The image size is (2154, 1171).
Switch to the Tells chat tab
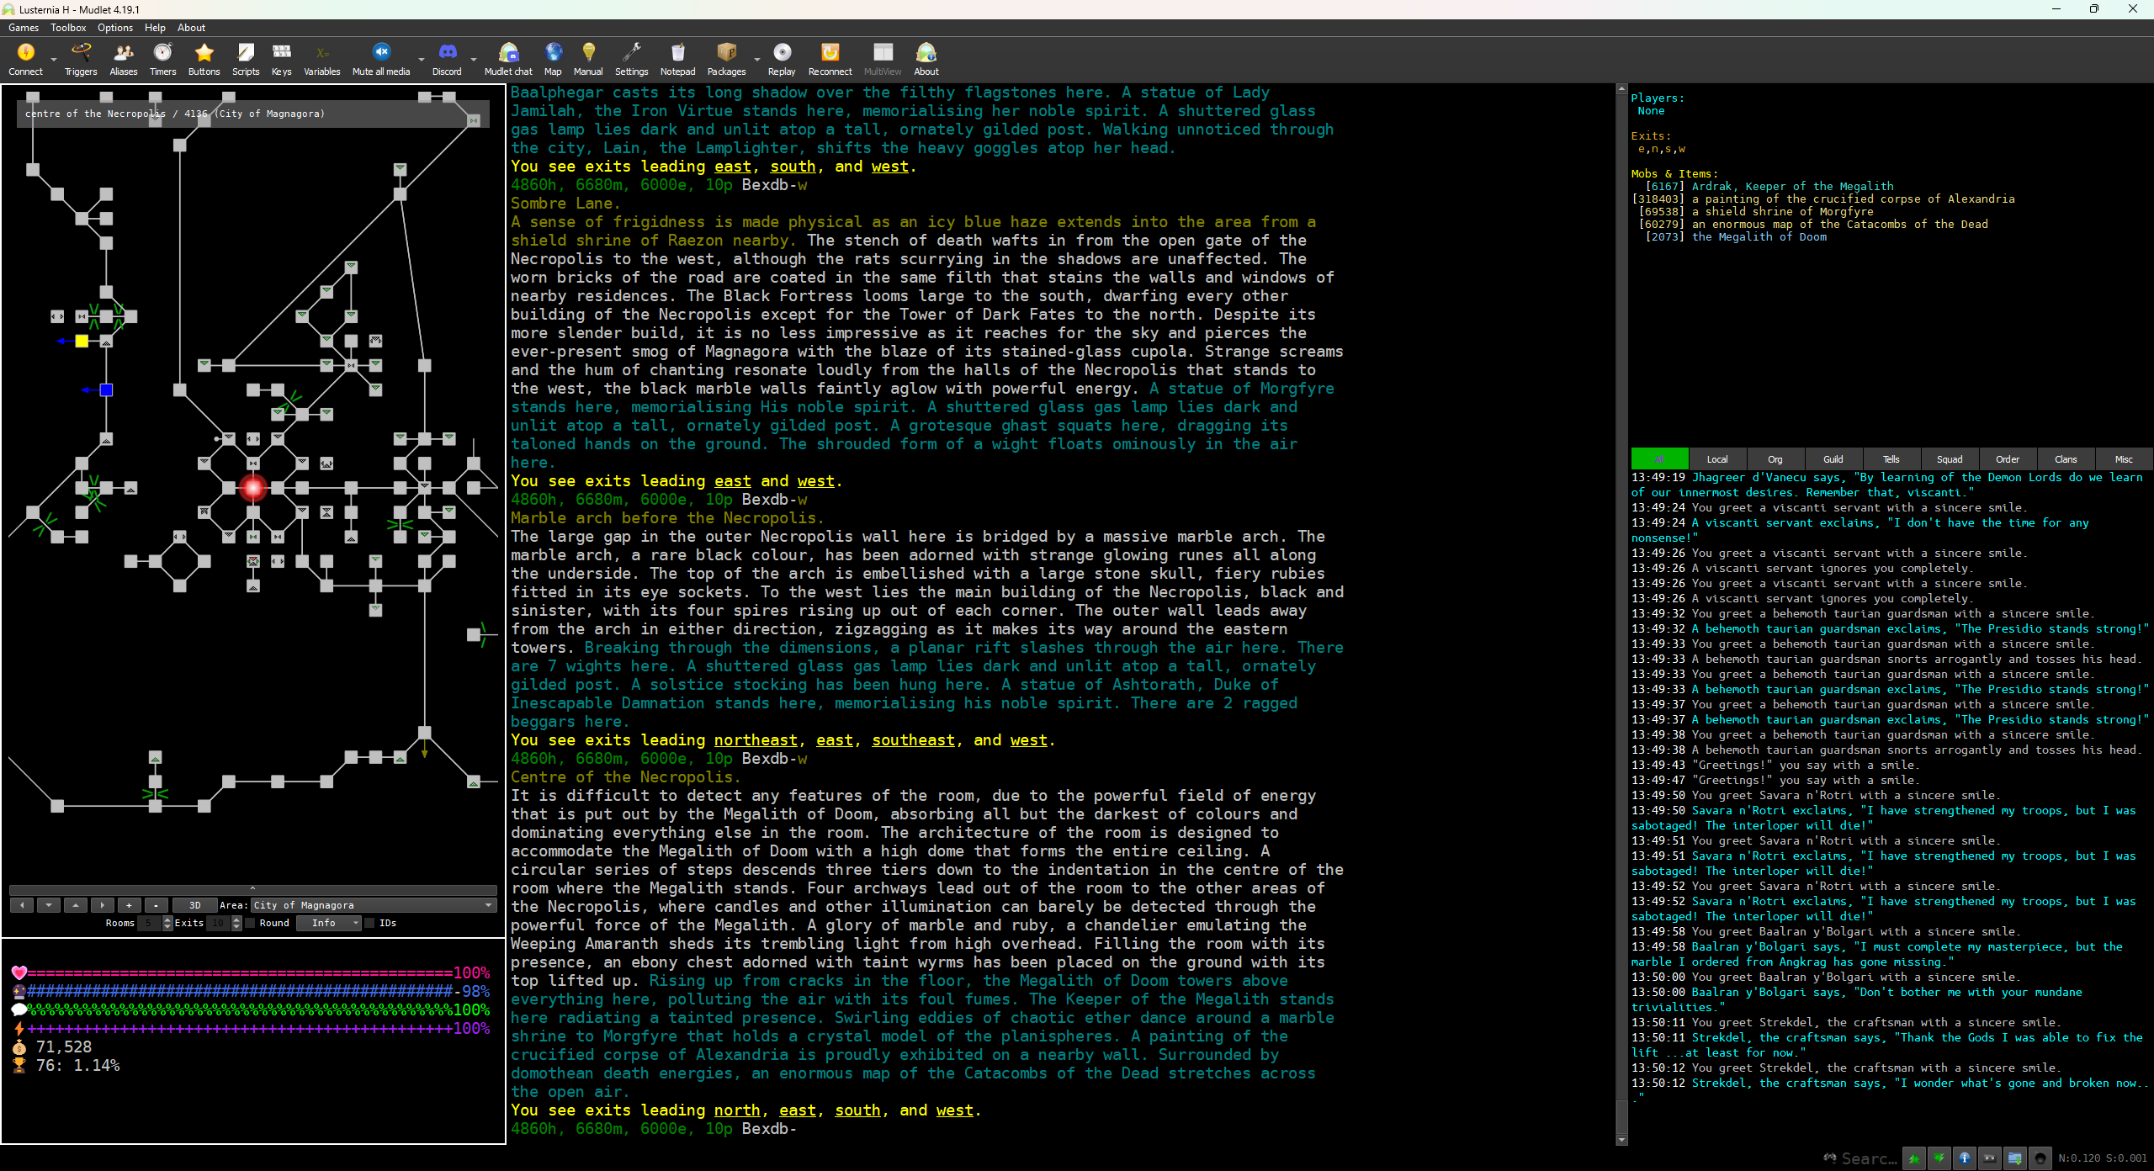(x=1891, y=458)
